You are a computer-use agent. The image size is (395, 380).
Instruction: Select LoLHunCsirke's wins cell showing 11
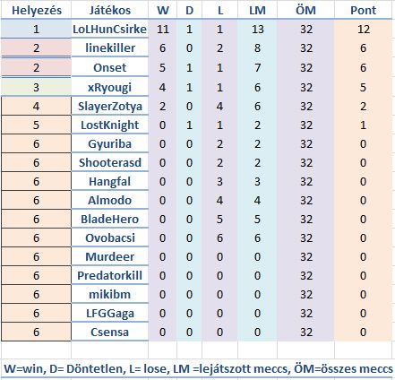[x=162, y=30]
